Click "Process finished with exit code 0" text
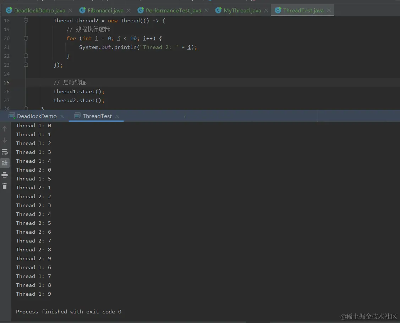Viewport: 400px width, 323px height. pos(69,312)
